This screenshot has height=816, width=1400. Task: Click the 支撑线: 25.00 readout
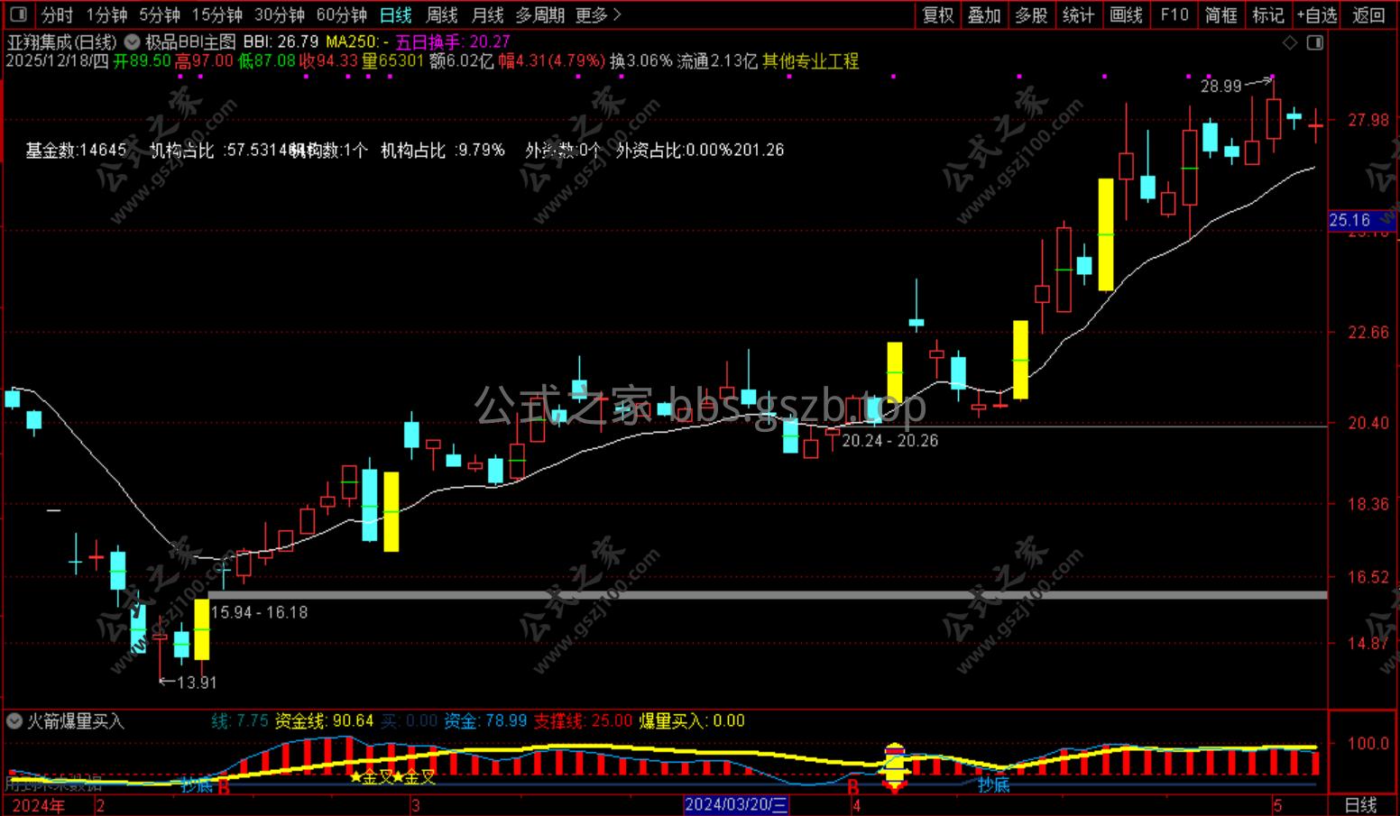point(583,721)
